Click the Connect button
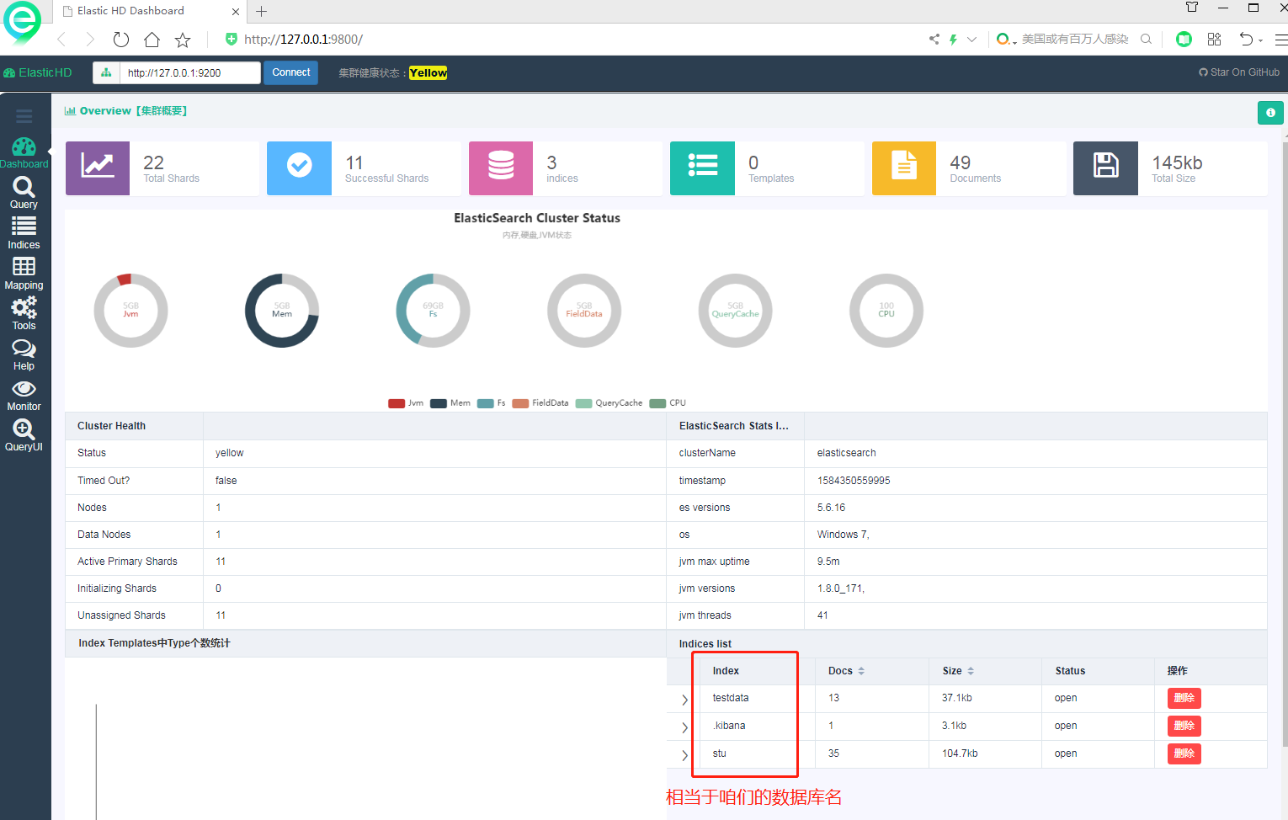Image resolution: width=1288 pixels, height=820 pixels. (x=291, y=72)
